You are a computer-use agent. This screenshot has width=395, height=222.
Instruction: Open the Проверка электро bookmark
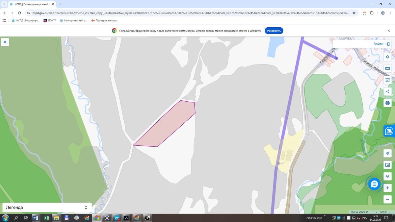[x=104, y=20]
